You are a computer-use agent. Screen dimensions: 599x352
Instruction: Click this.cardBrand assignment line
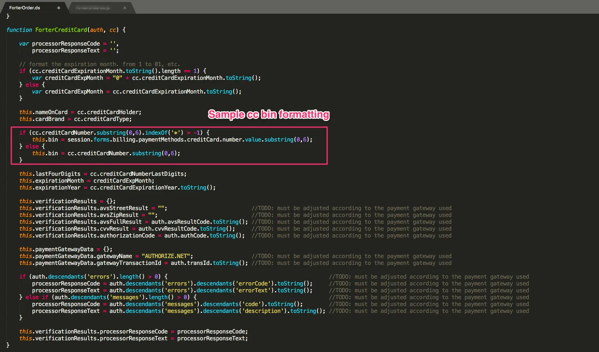pyautogui.click(x=75, y=119)
